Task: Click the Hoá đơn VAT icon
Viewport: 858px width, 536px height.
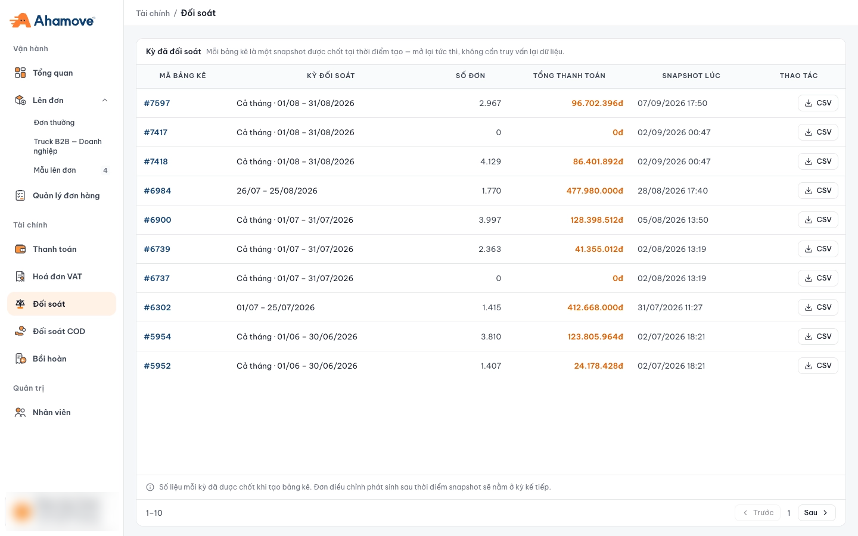Action: pyautogui.click(x=20, y=276)
